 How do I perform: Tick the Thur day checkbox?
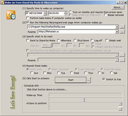(x=86, y=73)
